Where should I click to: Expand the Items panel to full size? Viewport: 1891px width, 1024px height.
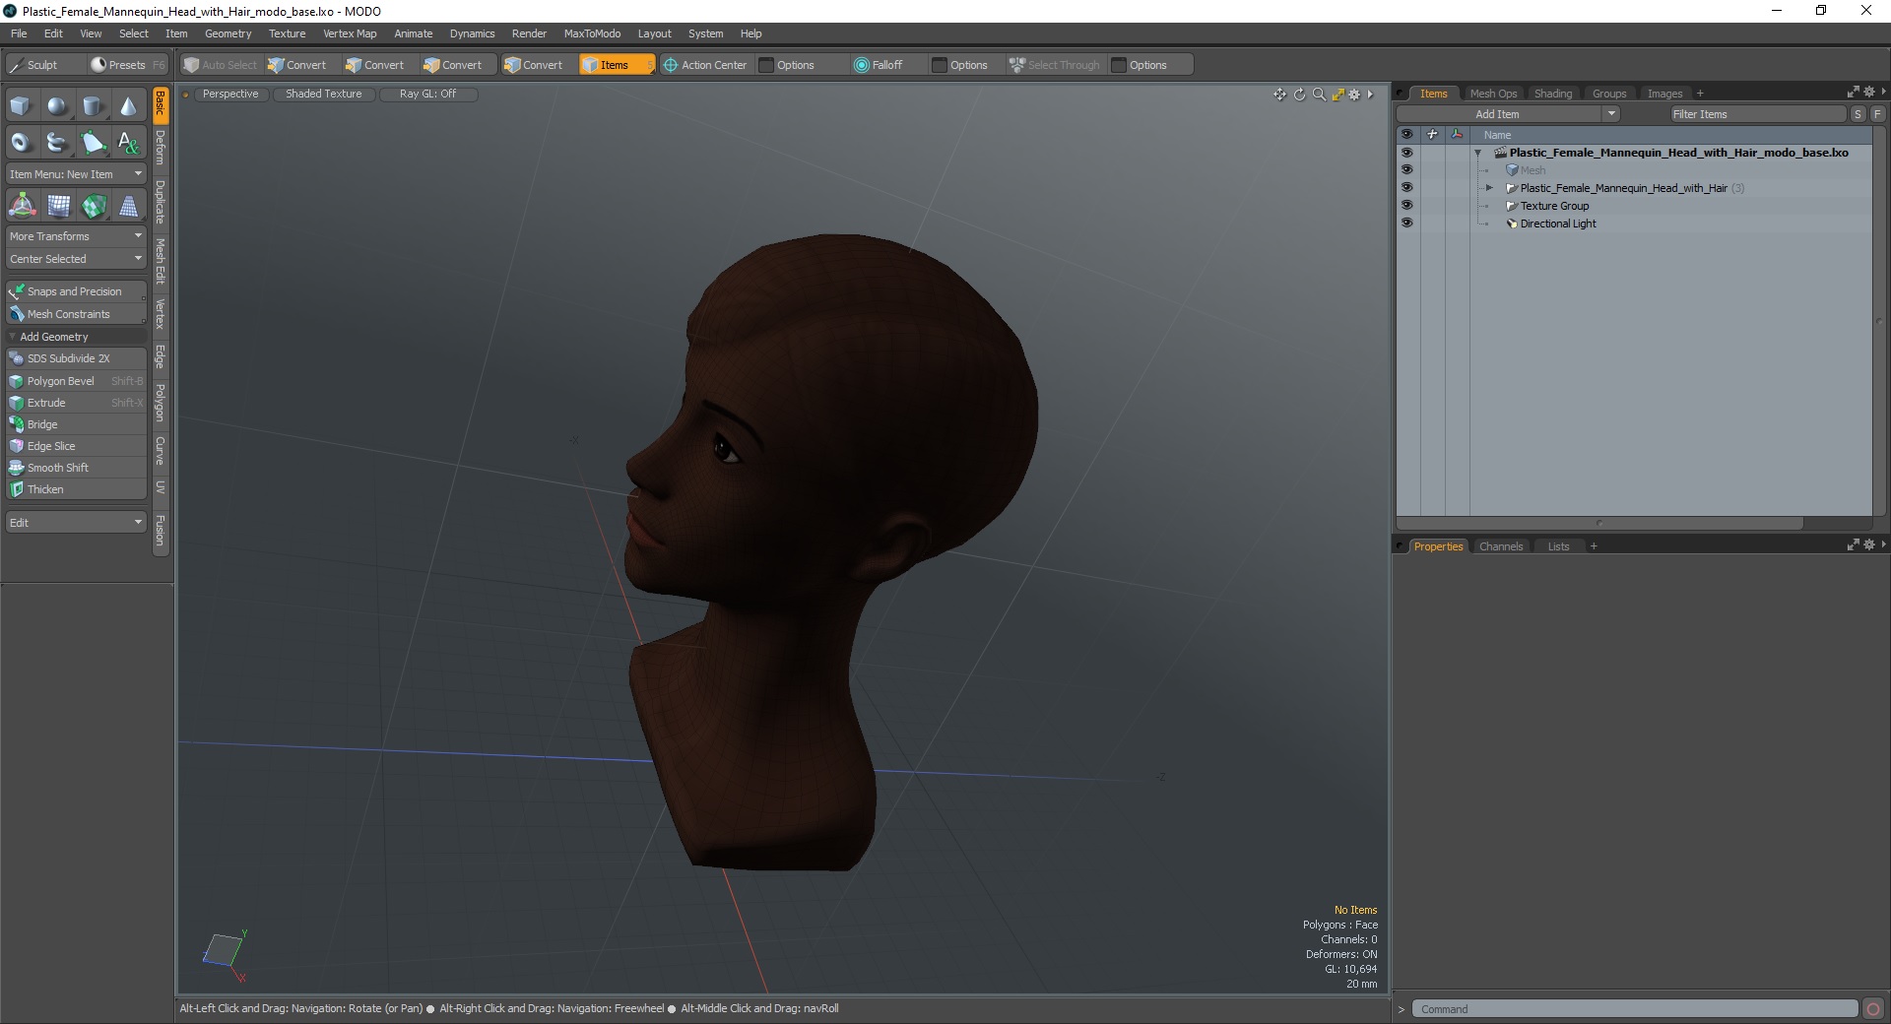point(1853,93)
